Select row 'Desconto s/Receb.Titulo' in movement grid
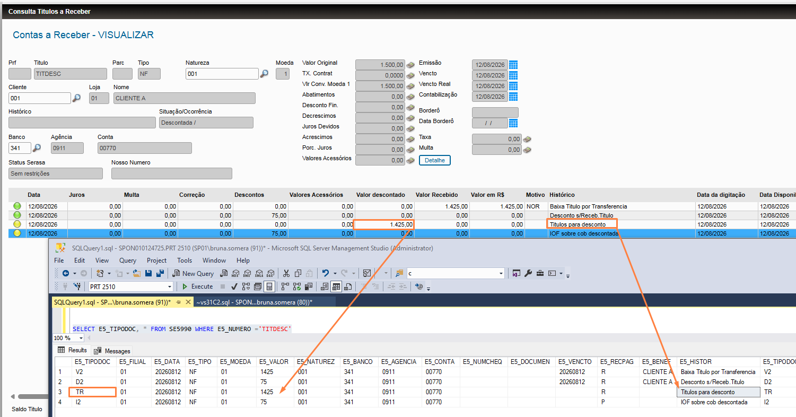 point(403,215)
